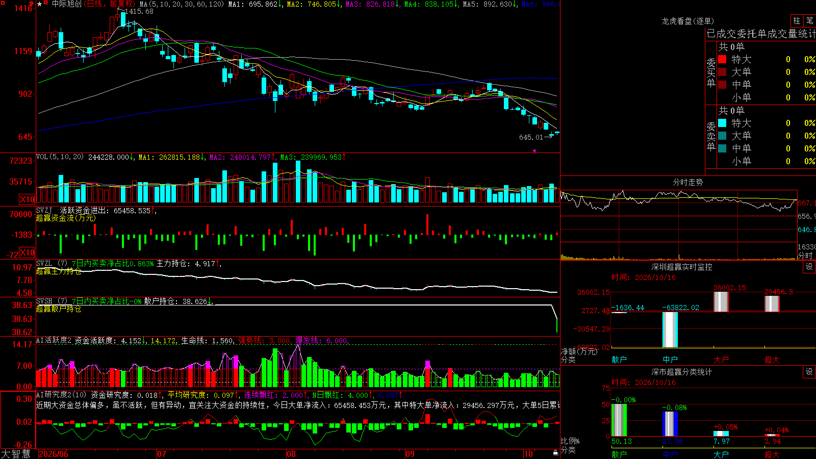Click the AI研究度2(10) indicator label
Image resolution: width=816 pixels, height=459 pixels.
coord(61,395)
